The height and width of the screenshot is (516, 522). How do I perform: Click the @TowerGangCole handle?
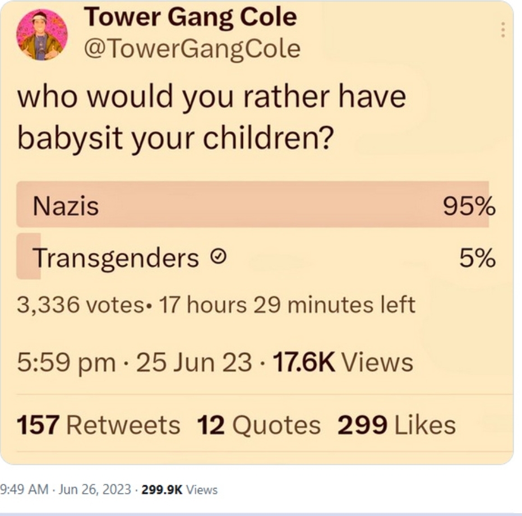192,49
